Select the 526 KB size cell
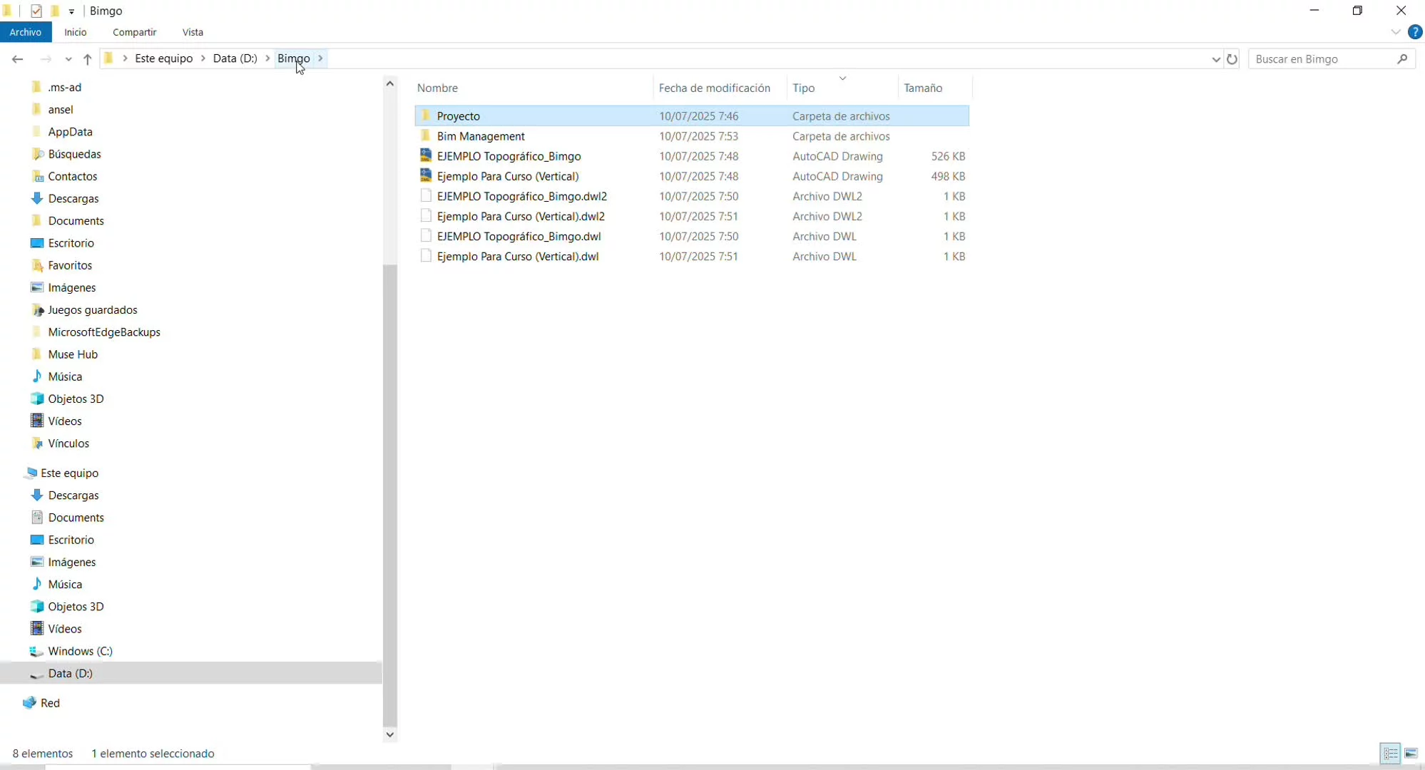 948,155
